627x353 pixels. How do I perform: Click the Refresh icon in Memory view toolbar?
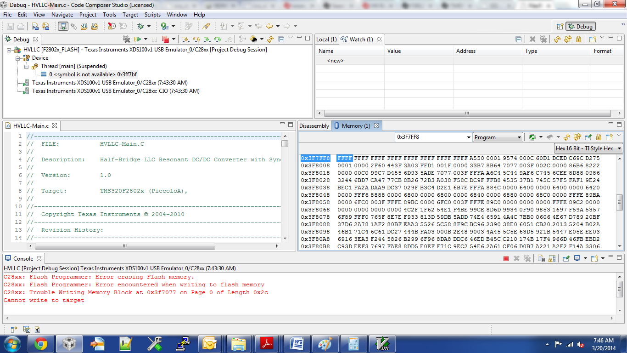[567, 137]
